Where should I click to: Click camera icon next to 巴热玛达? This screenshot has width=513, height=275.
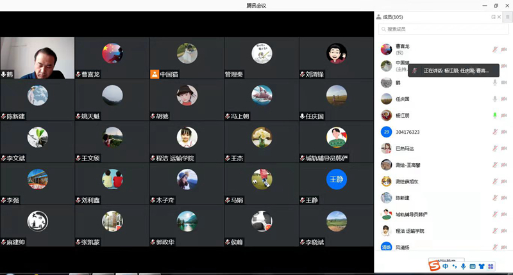[504, 148]
